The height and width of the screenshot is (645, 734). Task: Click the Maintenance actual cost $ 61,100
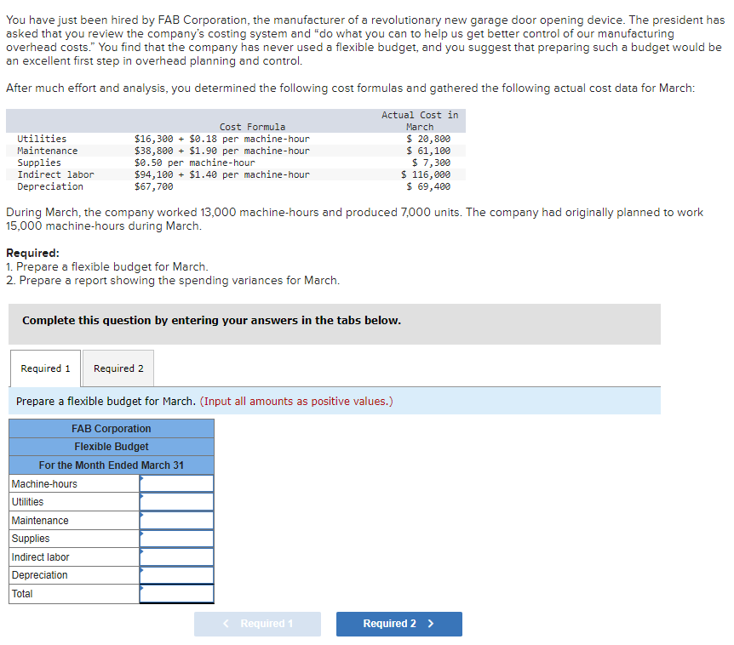(428, 151)
